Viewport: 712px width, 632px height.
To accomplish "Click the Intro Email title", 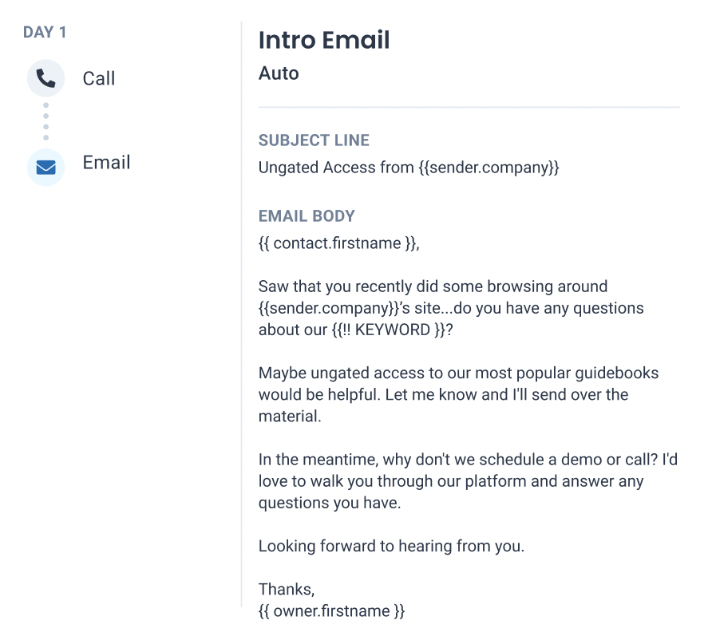I will click(324, 40).
